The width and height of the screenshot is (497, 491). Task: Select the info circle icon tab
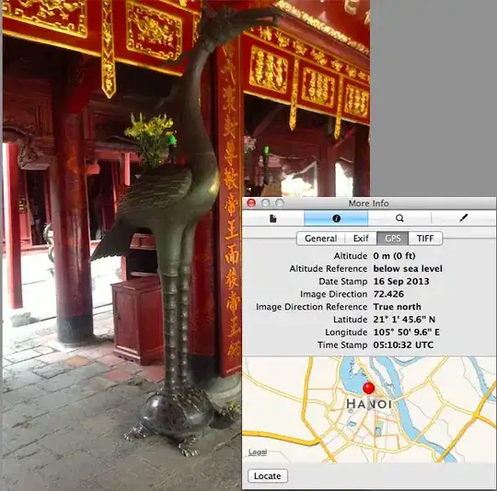pos(336,218)
